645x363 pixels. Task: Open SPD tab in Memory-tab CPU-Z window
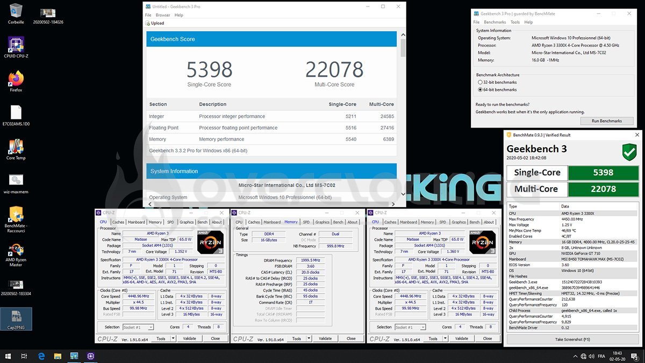click(306, 222)
